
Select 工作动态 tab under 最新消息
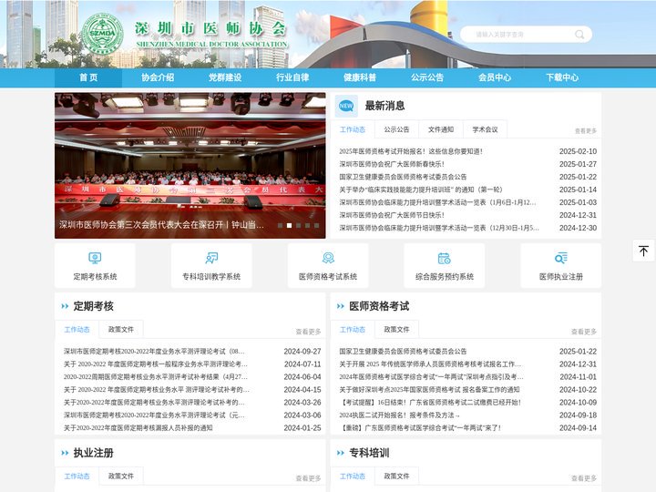click(x=353, y=129)
